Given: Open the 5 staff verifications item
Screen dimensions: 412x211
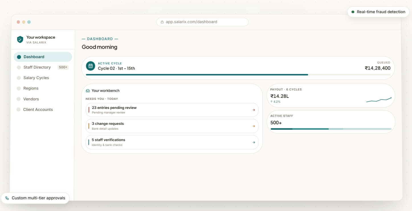Looking at the screenshot, I should pos(172,142).
